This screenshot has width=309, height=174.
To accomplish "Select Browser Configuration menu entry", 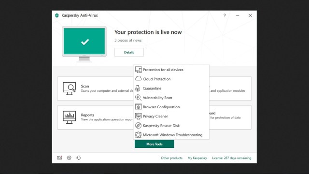I will [171, 107].
